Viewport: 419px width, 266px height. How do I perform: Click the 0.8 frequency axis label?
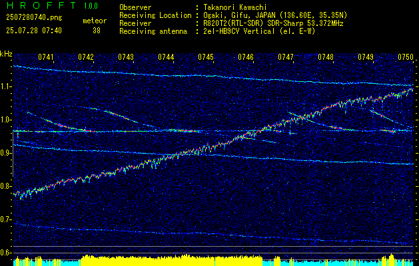pyautogui.click(x=6, y=186)
